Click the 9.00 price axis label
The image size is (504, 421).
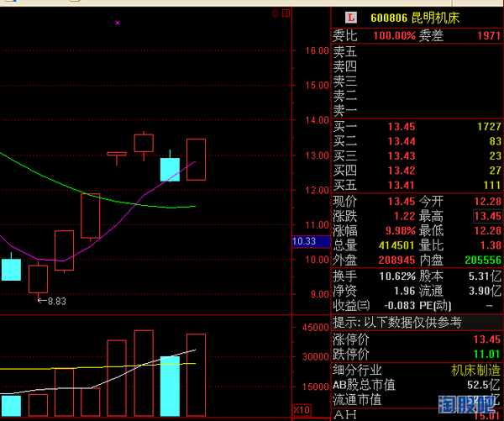[319, 295]
